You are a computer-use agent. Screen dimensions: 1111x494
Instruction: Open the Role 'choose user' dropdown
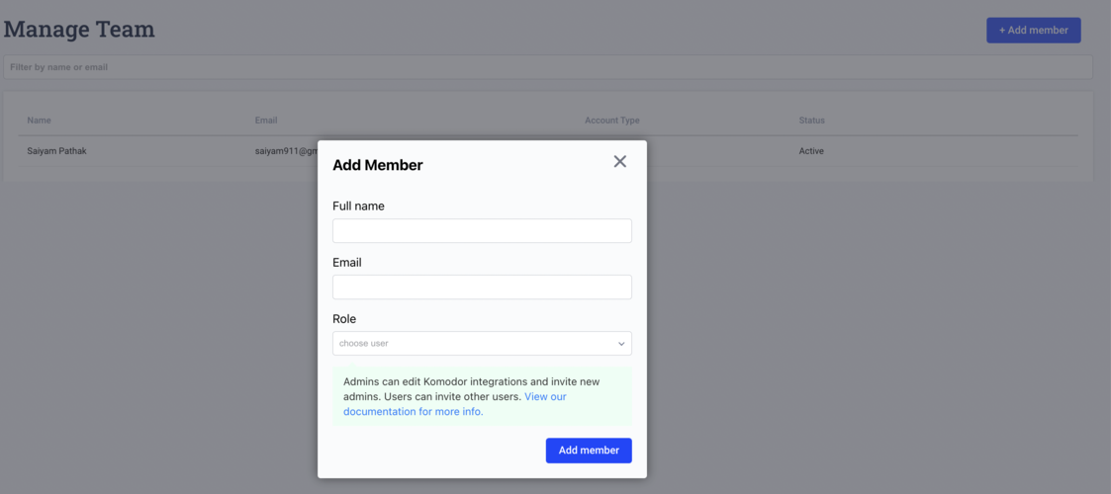click(482, 343)
